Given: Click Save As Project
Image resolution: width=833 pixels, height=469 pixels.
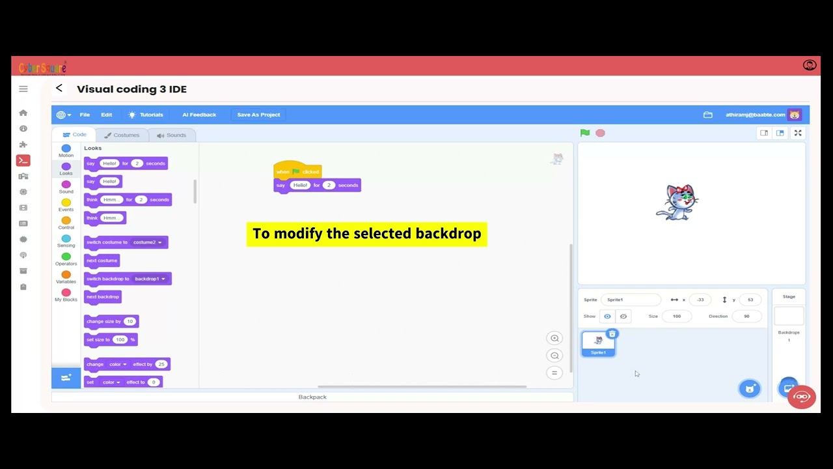Looking at the screenshot, I should coord(258,115).
